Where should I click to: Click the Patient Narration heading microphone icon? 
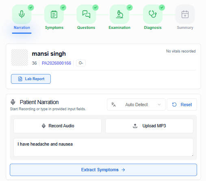pos(13,102)
